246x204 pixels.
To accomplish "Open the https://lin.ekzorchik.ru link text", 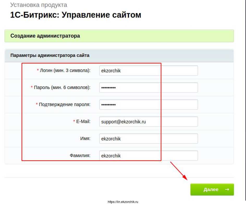I will [123, 202].
